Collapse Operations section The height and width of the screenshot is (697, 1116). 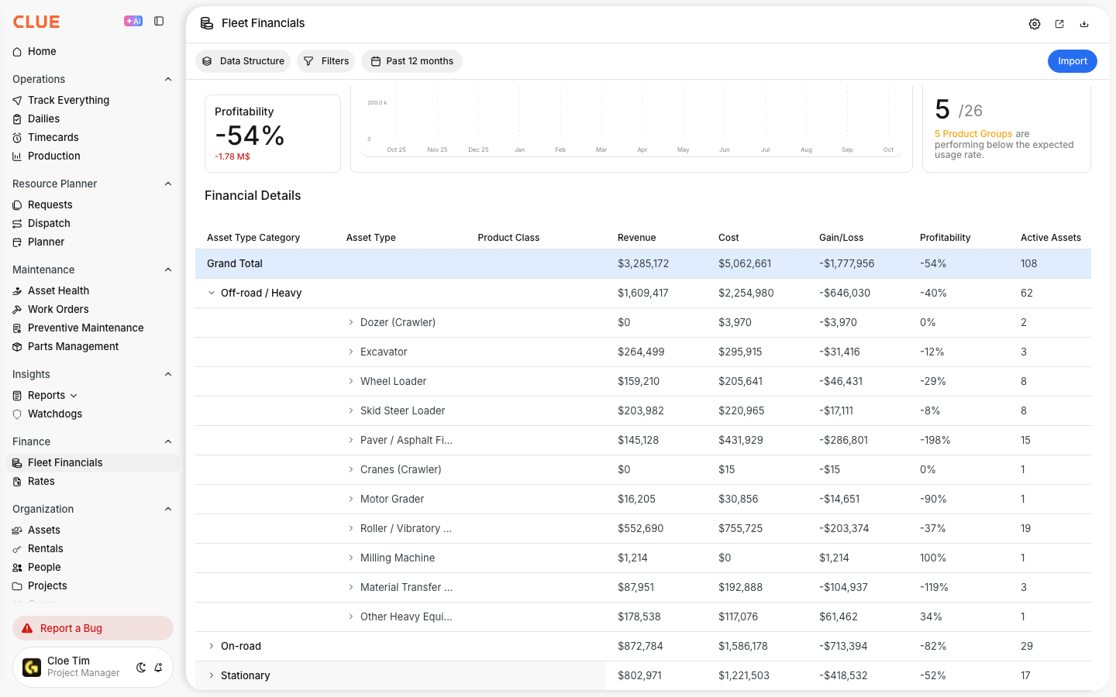pos(168,79)
